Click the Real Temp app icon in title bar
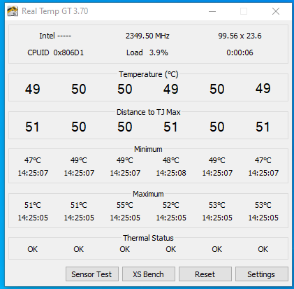This screenshot has height=289, width=294. click(x=13, y=11)
